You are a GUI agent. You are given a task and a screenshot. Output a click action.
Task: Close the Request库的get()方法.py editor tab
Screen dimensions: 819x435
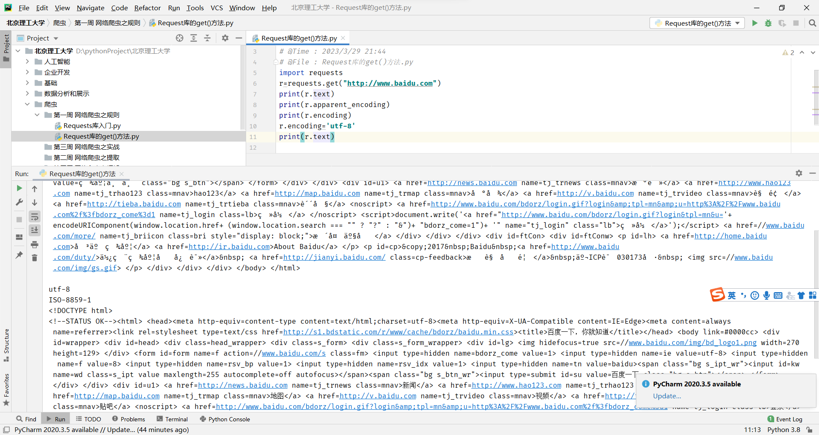(343, 38)
